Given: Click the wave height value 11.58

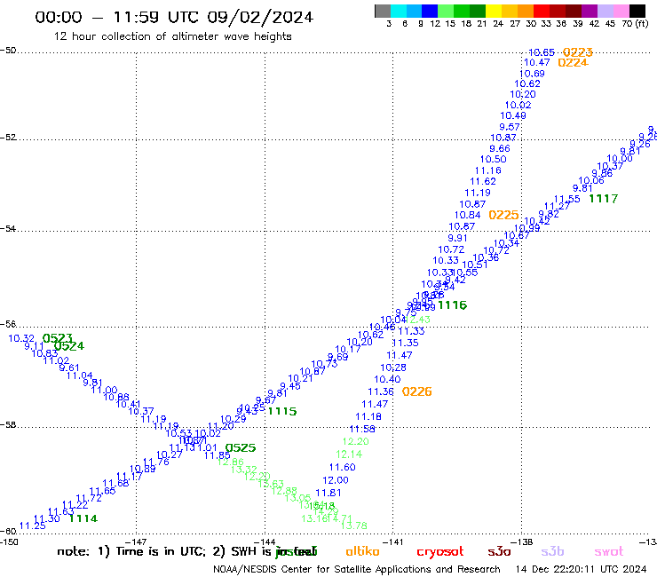Looking at the screenshot, I should tap(362, 429).
